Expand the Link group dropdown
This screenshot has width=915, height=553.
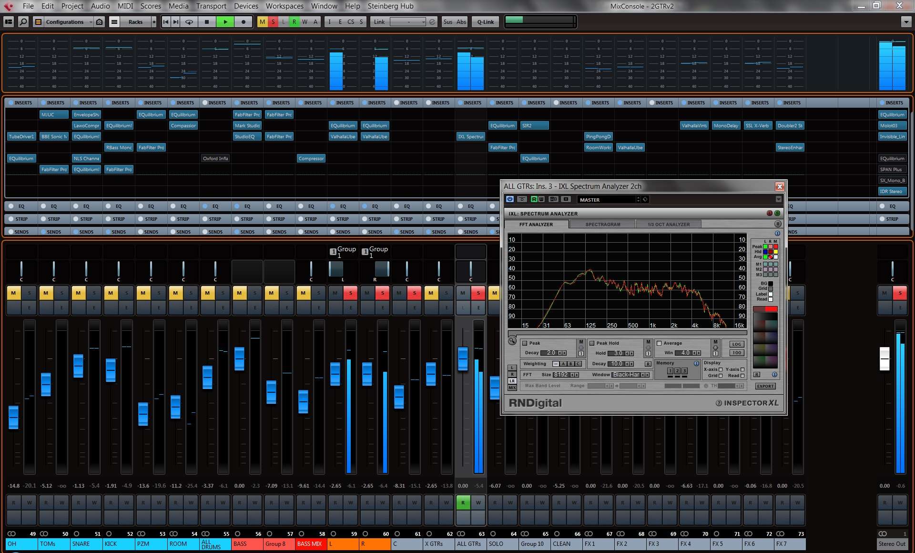(x=408, y=22)
